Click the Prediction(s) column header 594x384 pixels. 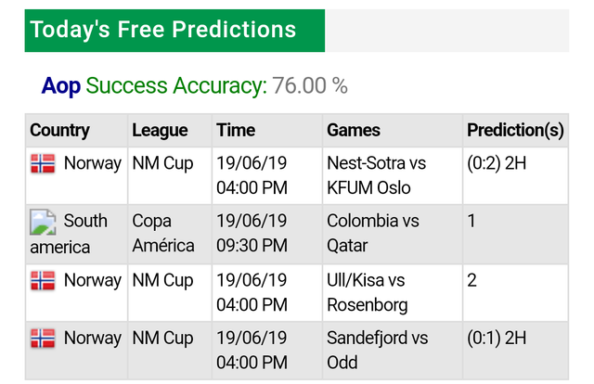coord(515,131)
